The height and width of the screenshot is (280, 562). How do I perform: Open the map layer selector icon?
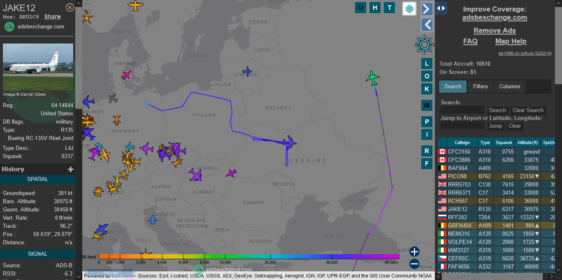409,9
